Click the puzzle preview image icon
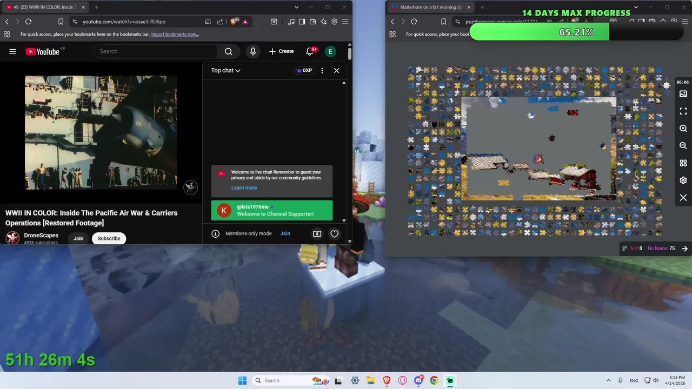Screen dimensions: 692x389 (683, 94)
